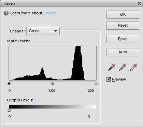Click the highlight value 255 field
The height and width of the screenshot is (128, 143).
pyautogui.click(x=91, y=90)
